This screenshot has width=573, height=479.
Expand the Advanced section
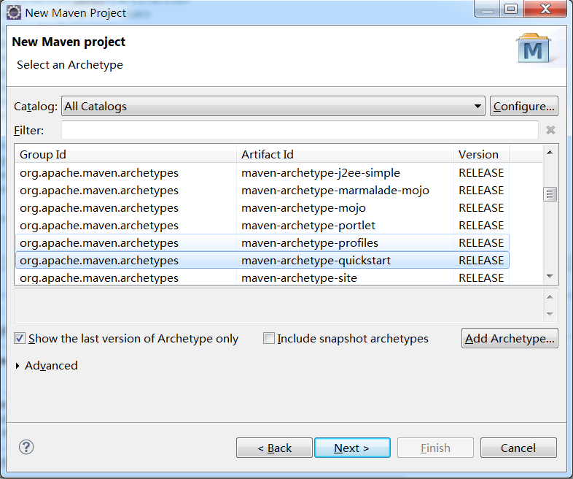(x=17, y=366)
